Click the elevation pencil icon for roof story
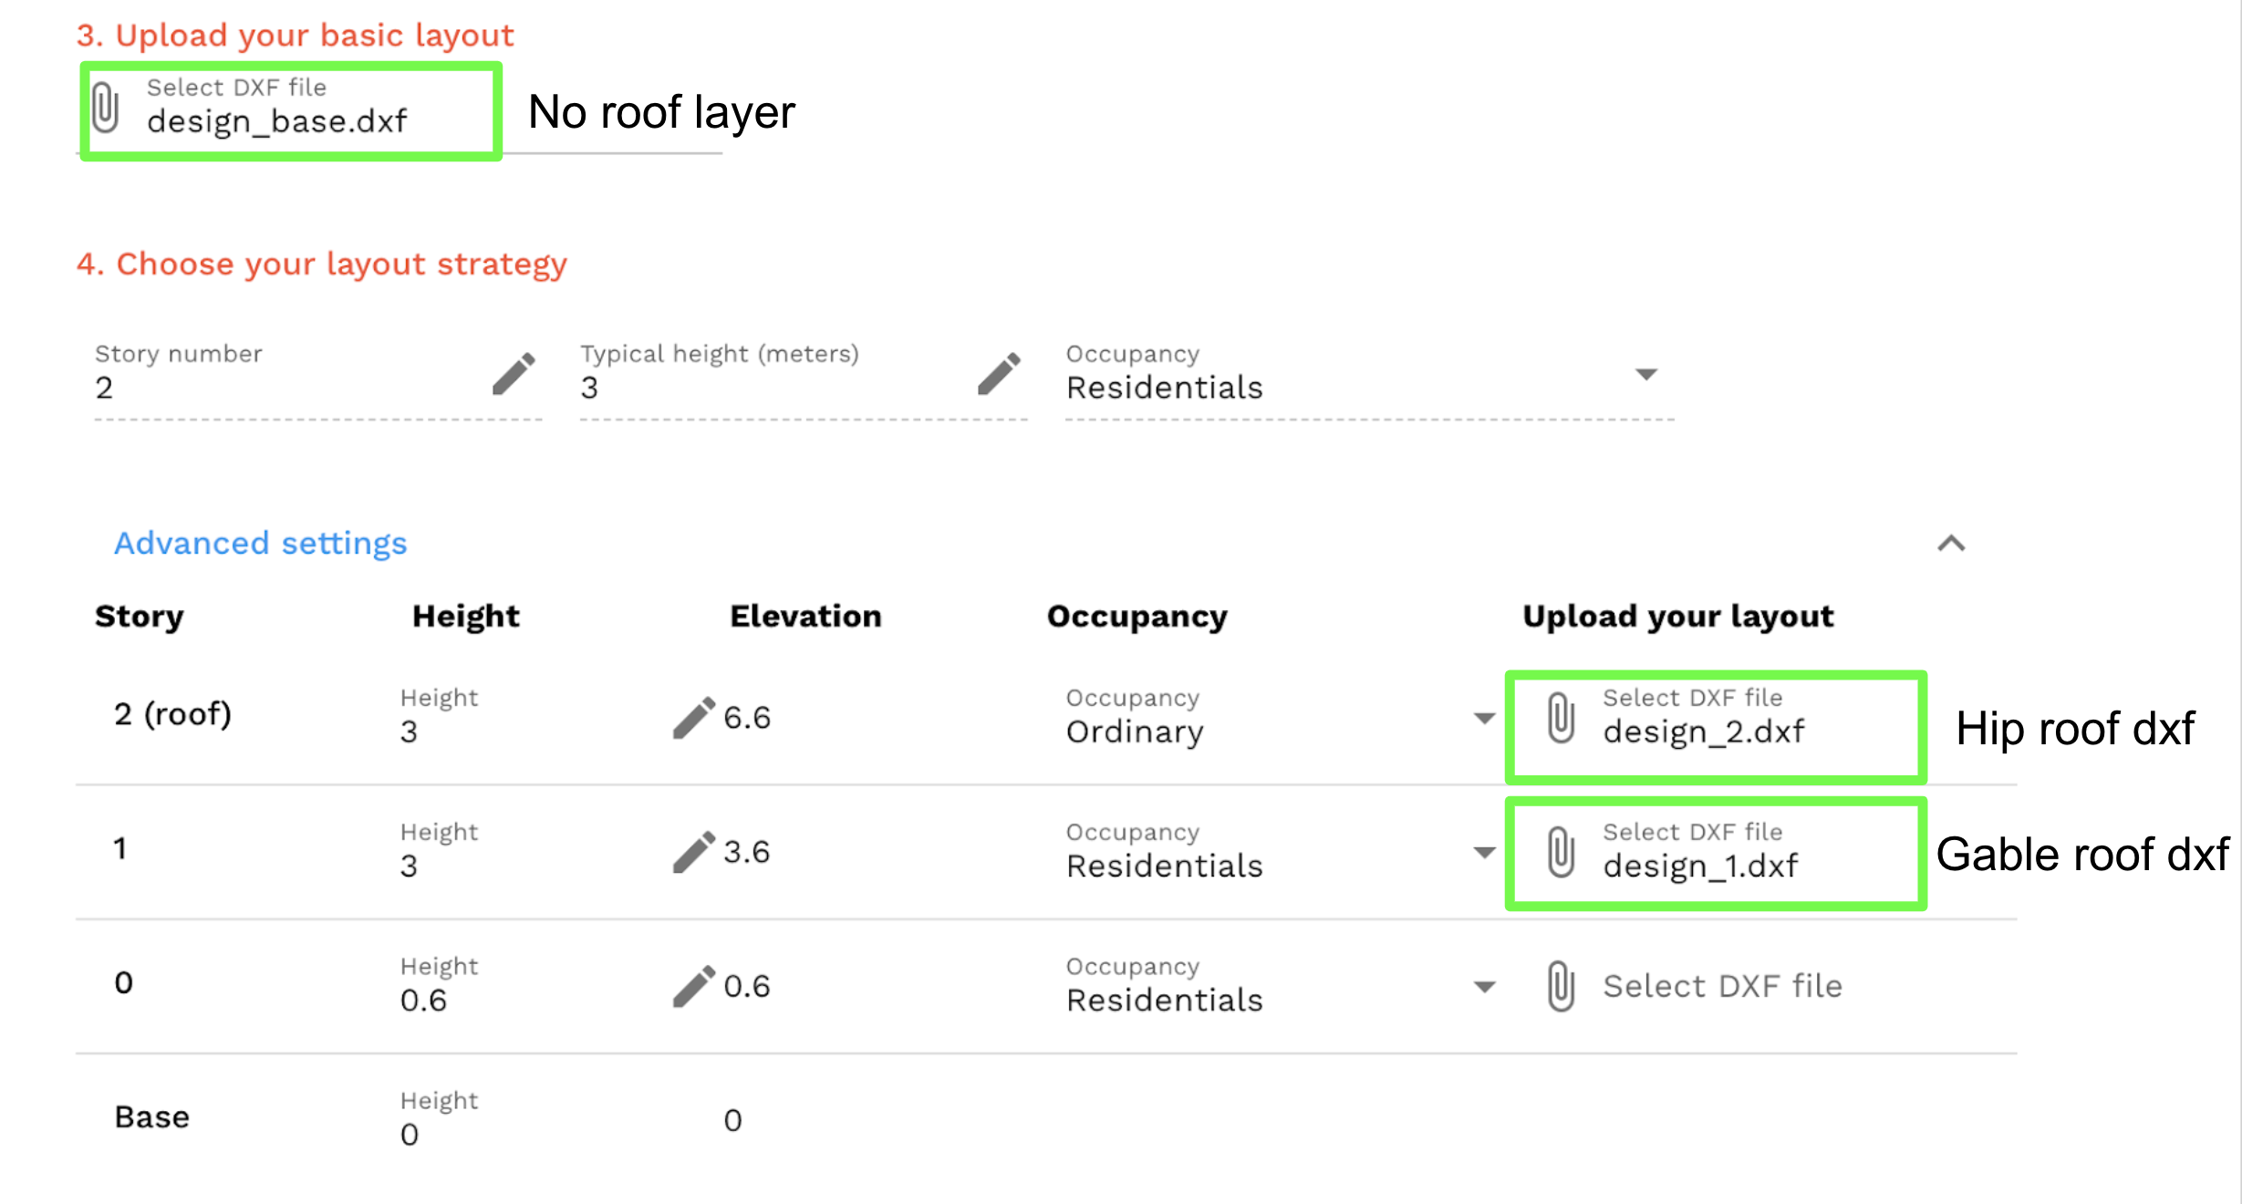 point(693,718)
